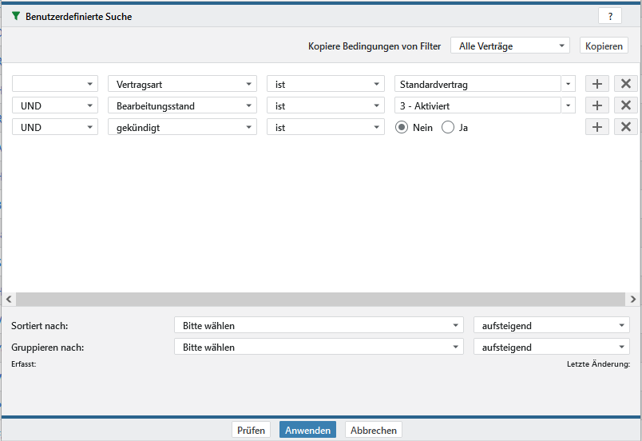Click the Kopieren button
Image resolution: width=642 pixels, height=441 pixels.
pyautogui.click(x=604, y=46)
